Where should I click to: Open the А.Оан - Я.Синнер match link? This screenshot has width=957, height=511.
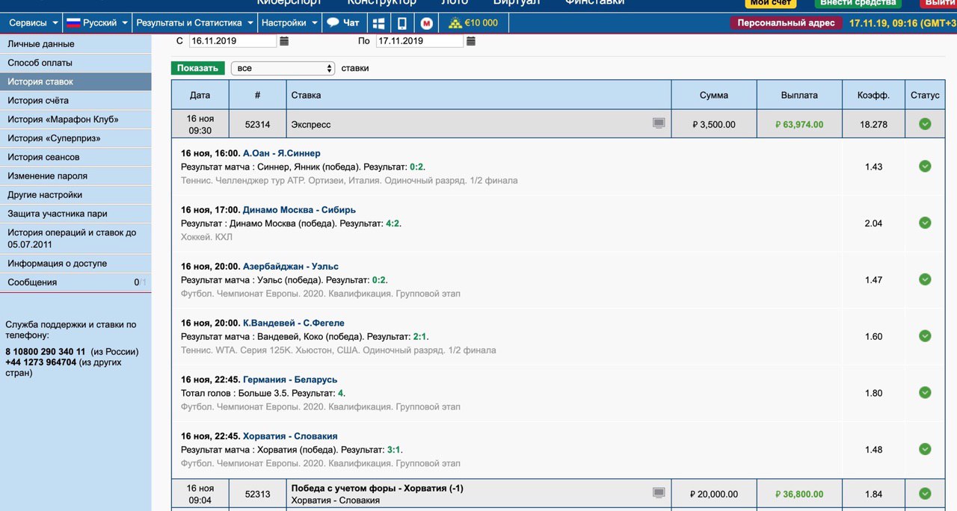[x=281, y=153]
